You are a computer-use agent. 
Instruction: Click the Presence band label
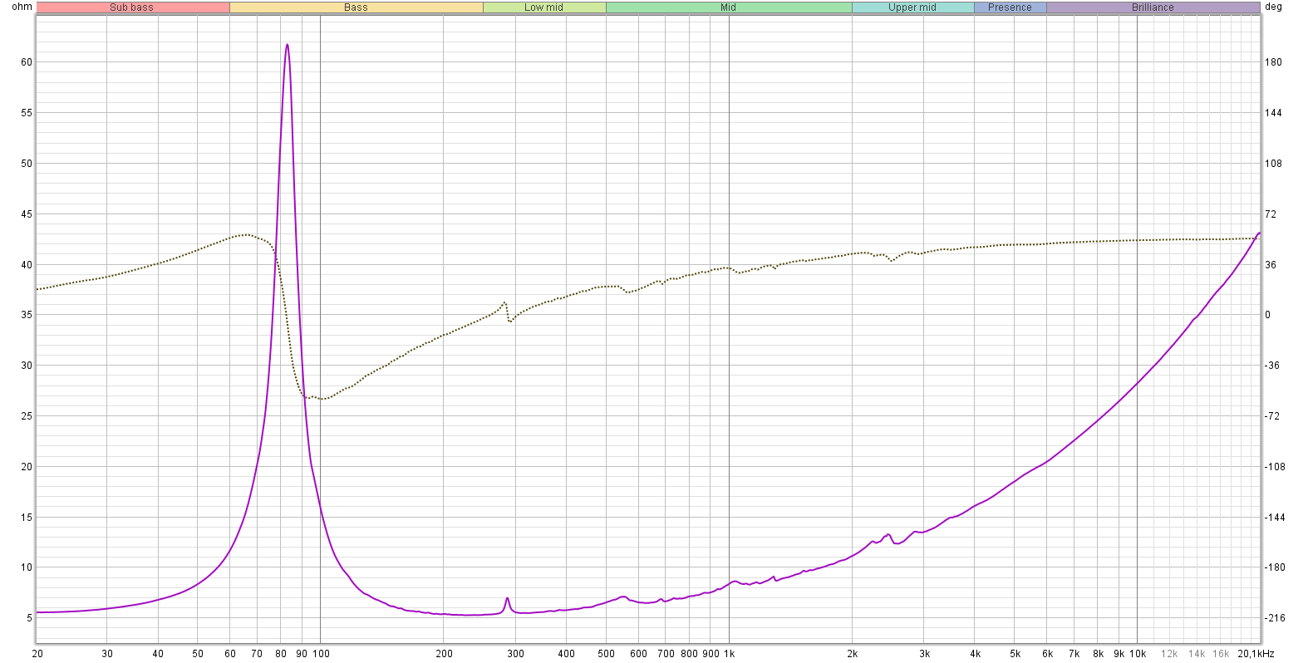pyautogui.click(x=1010, y=7)
